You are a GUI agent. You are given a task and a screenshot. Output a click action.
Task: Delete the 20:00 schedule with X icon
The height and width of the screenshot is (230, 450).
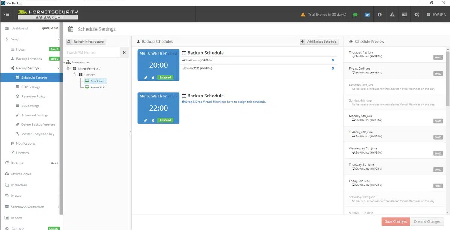[x=153, y=78]
